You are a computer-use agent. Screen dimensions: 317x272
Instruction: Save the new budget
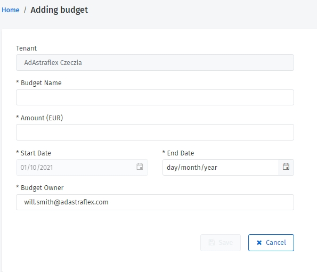click(221, 243)
